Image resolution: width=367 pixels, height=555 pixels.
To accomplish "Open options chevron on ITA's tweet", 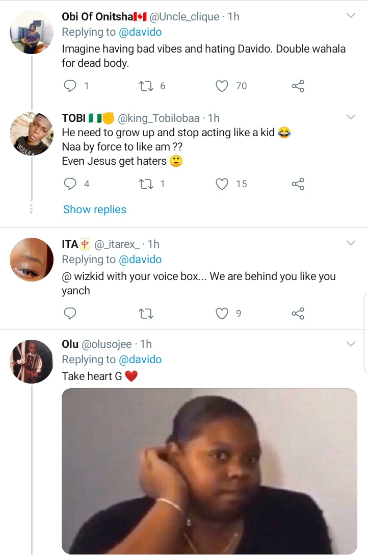I will pos(351,243).
